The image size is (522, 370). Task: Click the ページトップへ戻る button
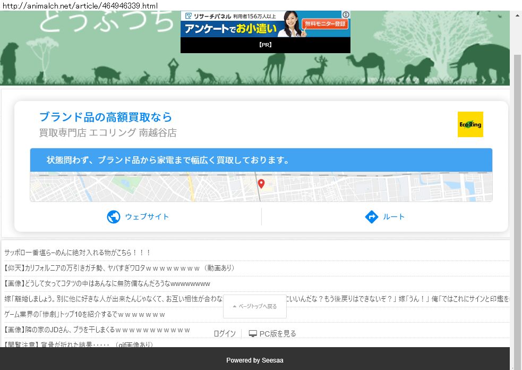pos(255,307)
